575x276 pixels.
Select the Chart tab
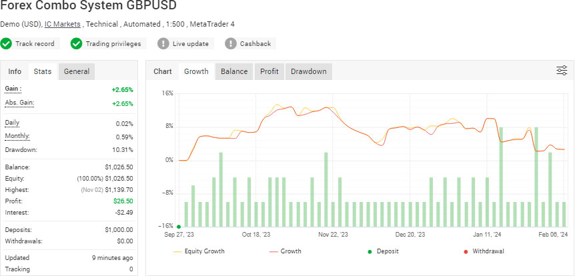tap(163, 71)
